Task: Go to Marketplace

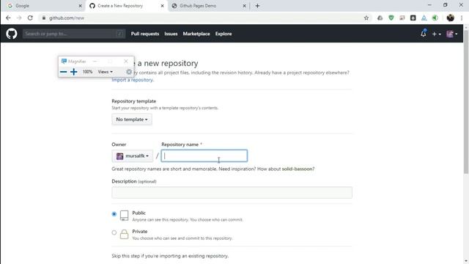Action: 196,34
